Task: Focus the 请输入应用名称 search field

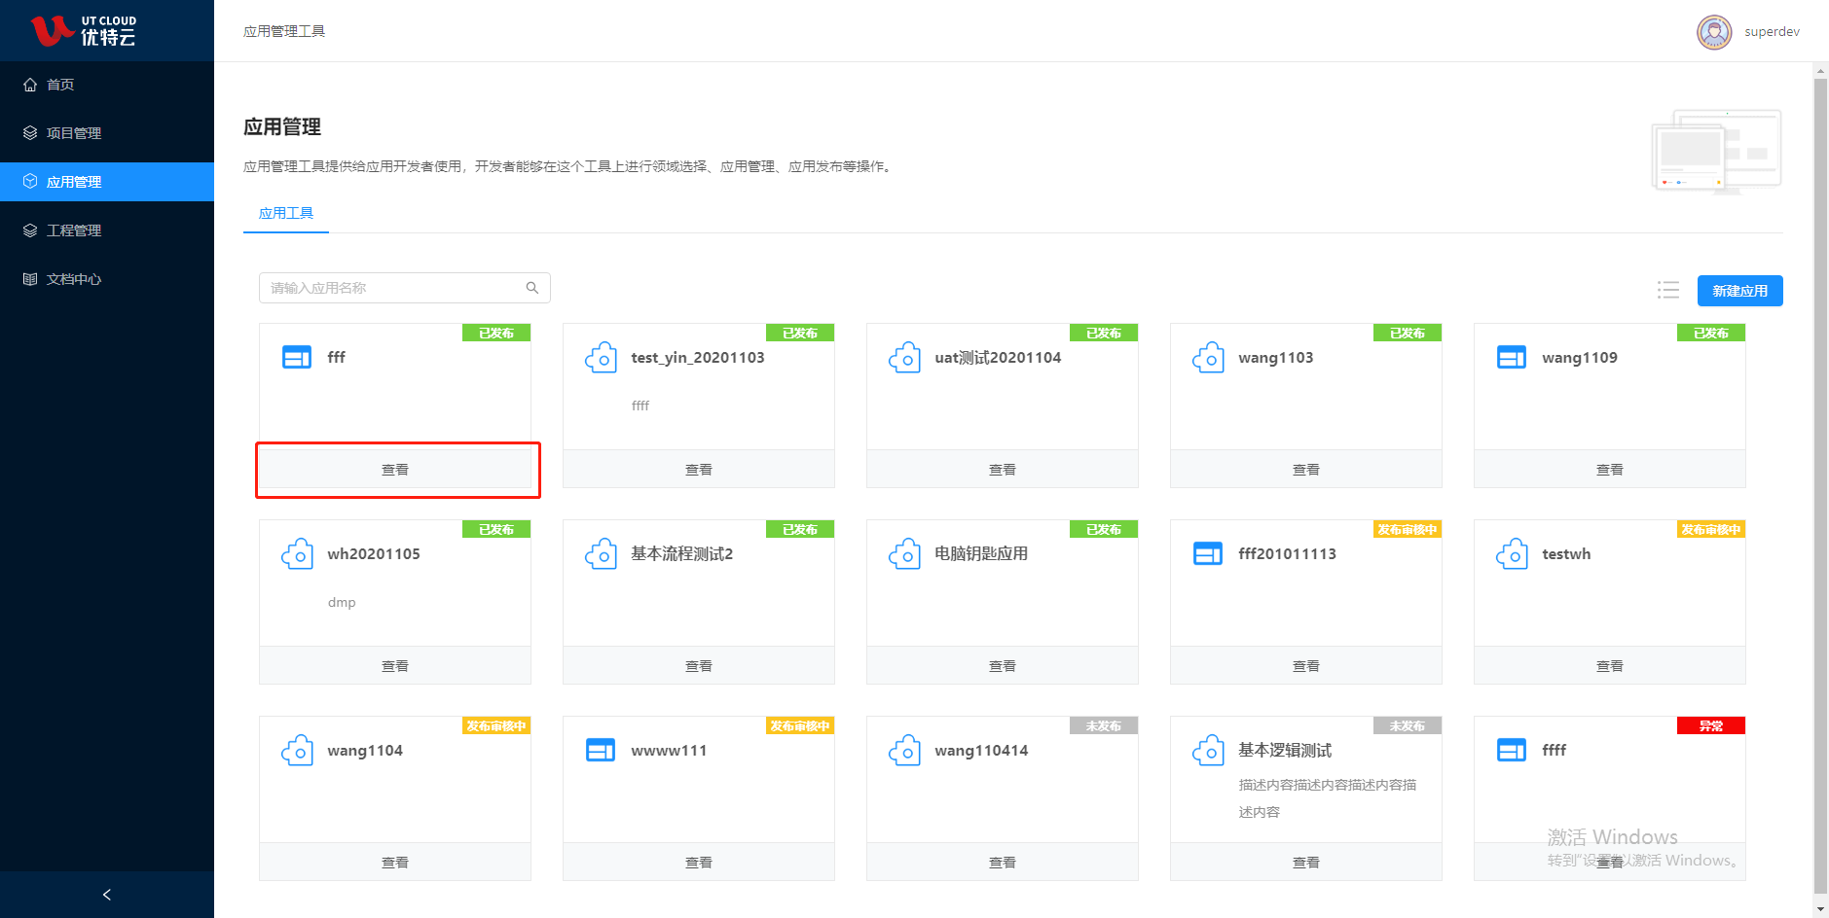Action: click(x=405, y=288)
